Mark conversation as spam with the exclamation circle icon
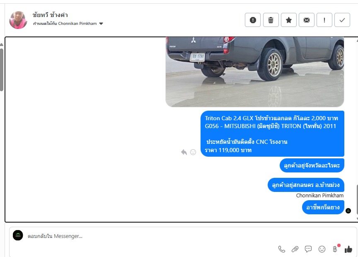This screenshot has width=358, height=257. 253,20
